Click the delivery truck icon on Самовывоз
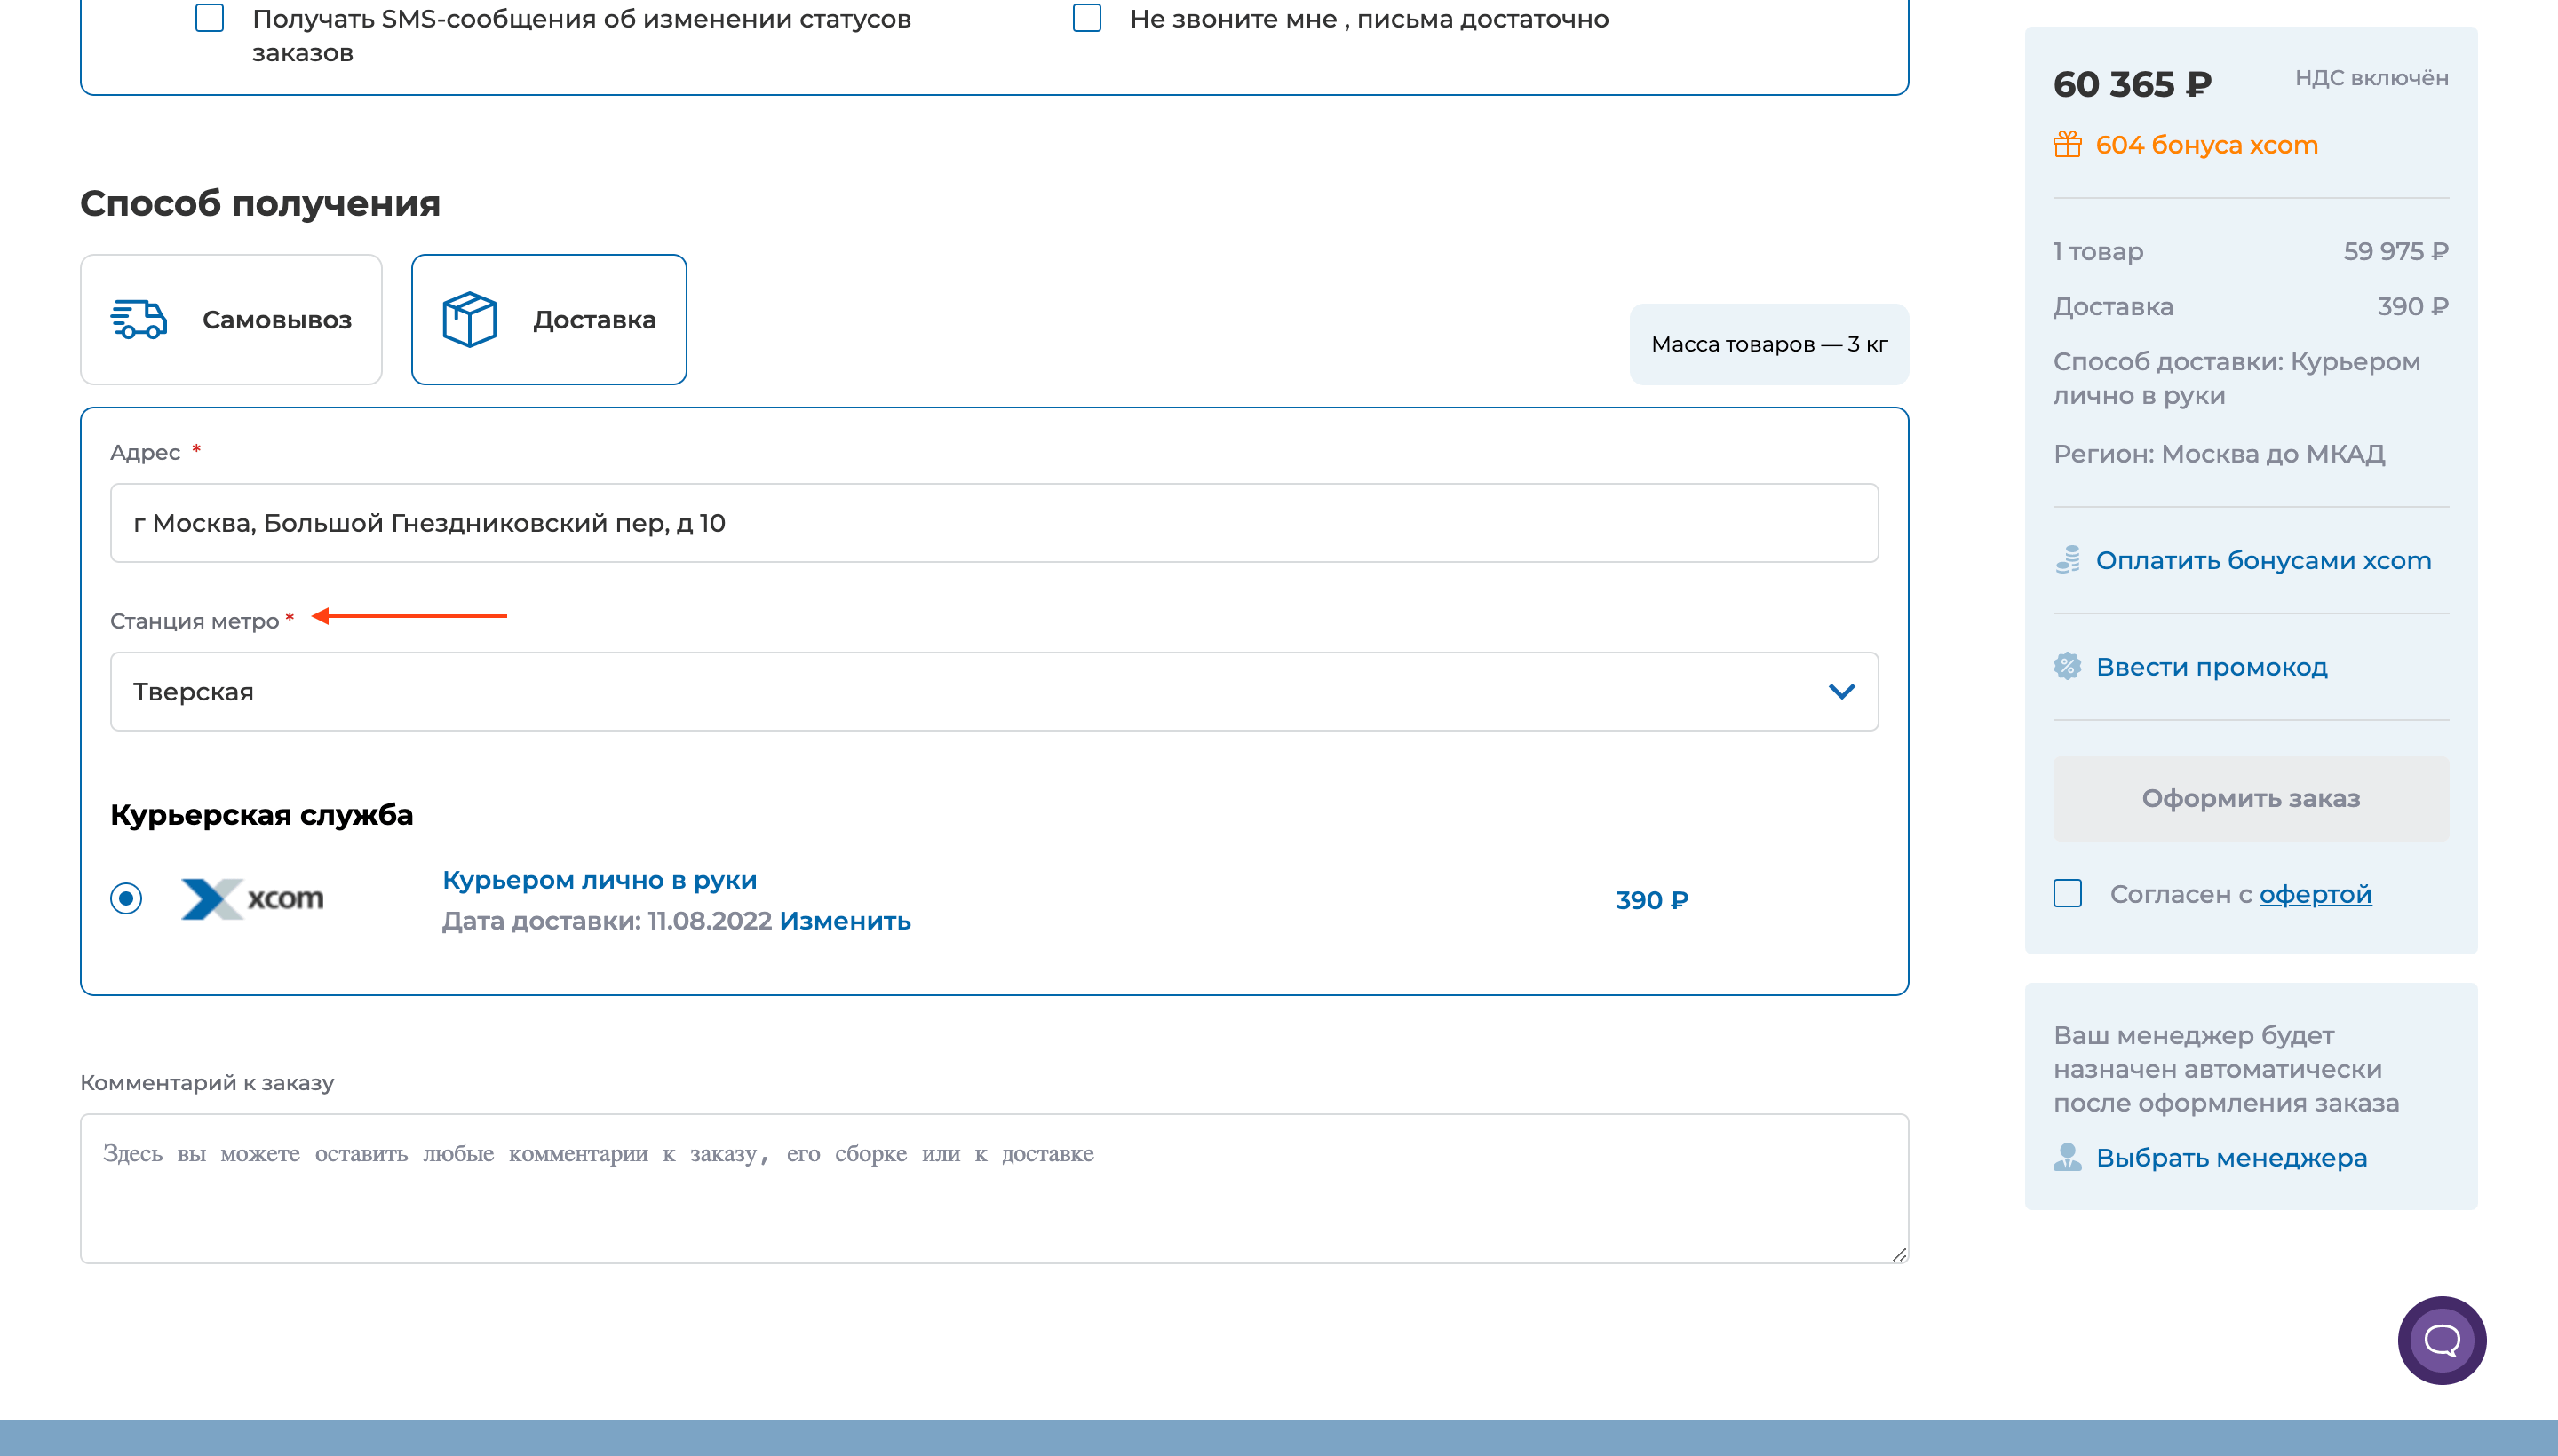 pyautogui.click(x=139, y=320)
